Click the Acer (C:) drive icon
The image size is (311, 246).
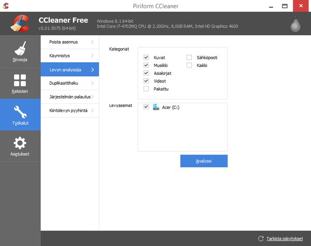pyautogui.click(x=156, y=107)
